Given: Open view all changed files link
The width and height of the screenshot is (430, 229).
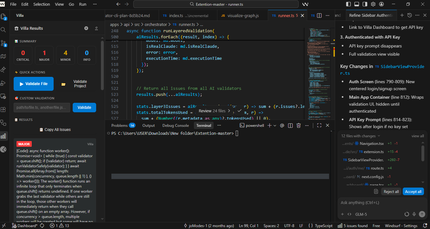Looking at the screenshot, I should point(417,136).
